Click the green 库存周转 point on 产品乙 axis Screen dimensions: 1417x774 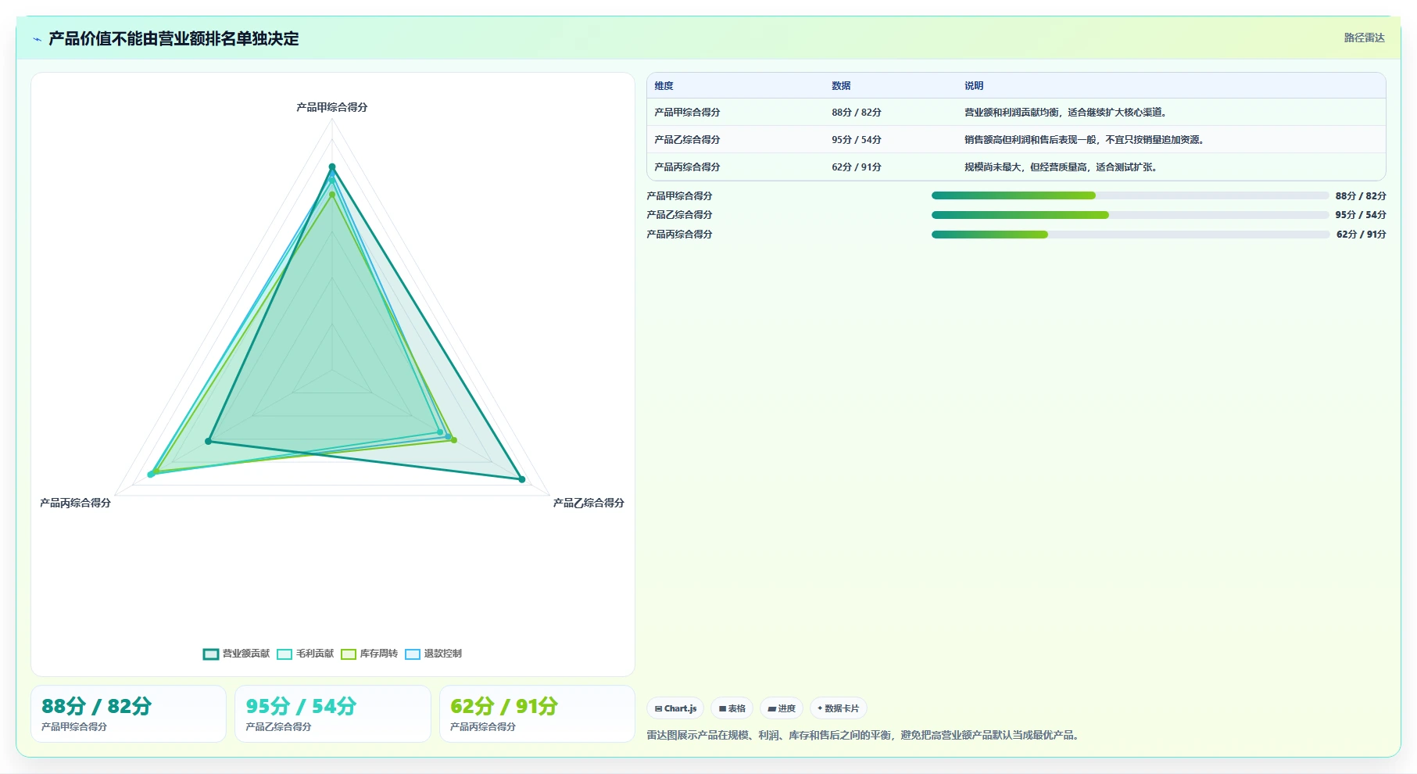click(x=454, y=440)
